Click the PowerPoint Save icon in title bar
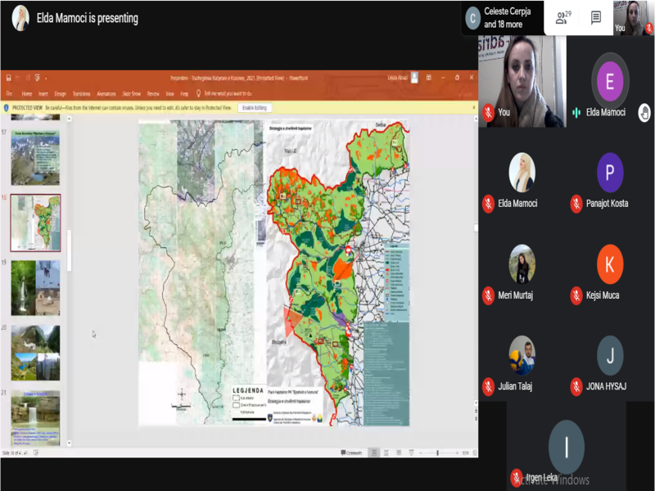 click(9, 78)
